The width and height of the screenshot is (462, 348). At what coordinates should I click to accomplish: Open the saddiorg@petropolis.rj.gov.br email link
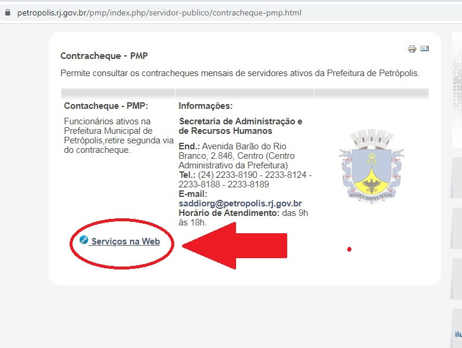240,203
